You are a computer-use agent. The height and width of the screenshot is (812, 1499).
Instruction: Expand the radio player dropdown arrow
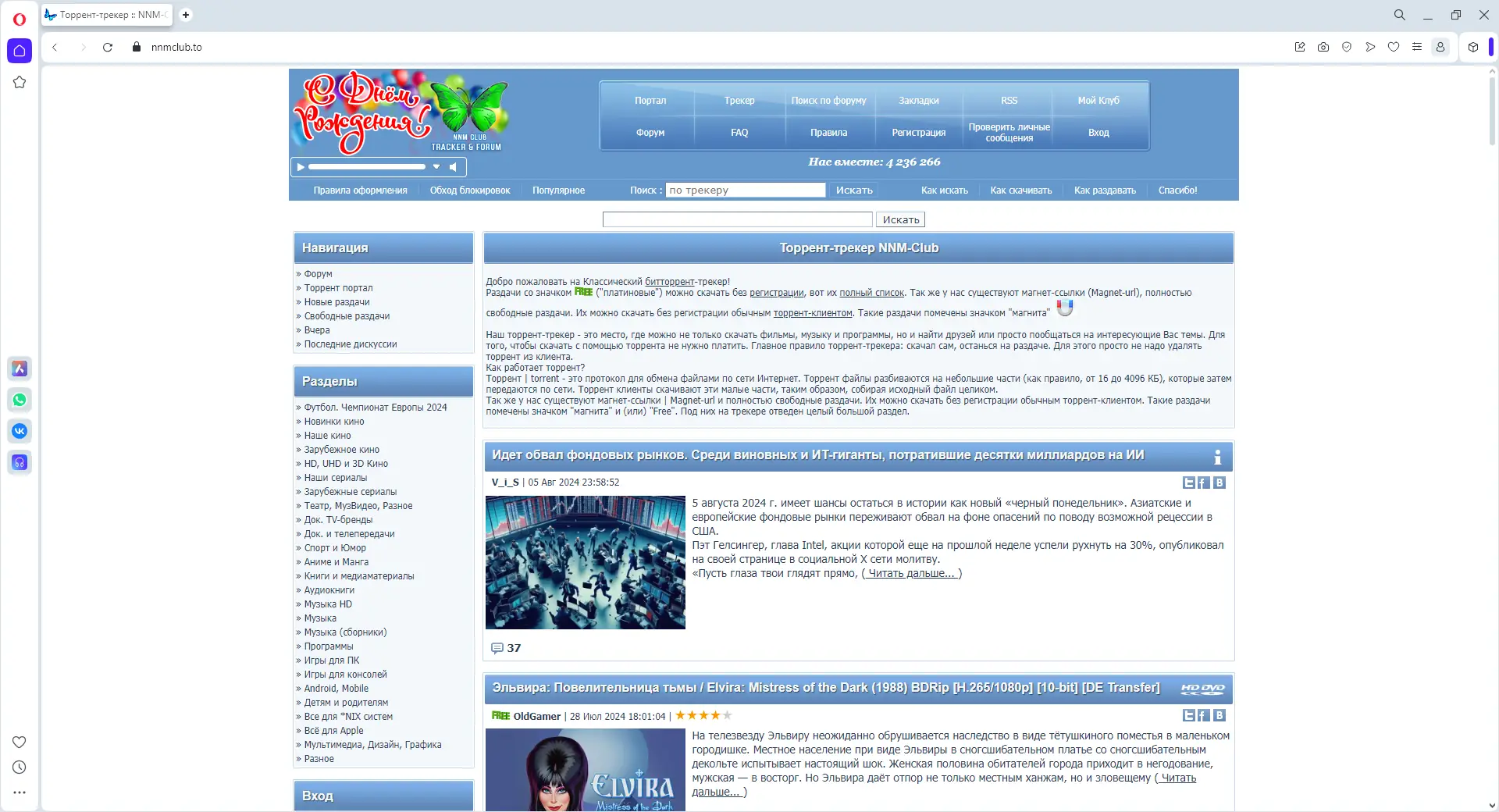[x=436, y=167]
